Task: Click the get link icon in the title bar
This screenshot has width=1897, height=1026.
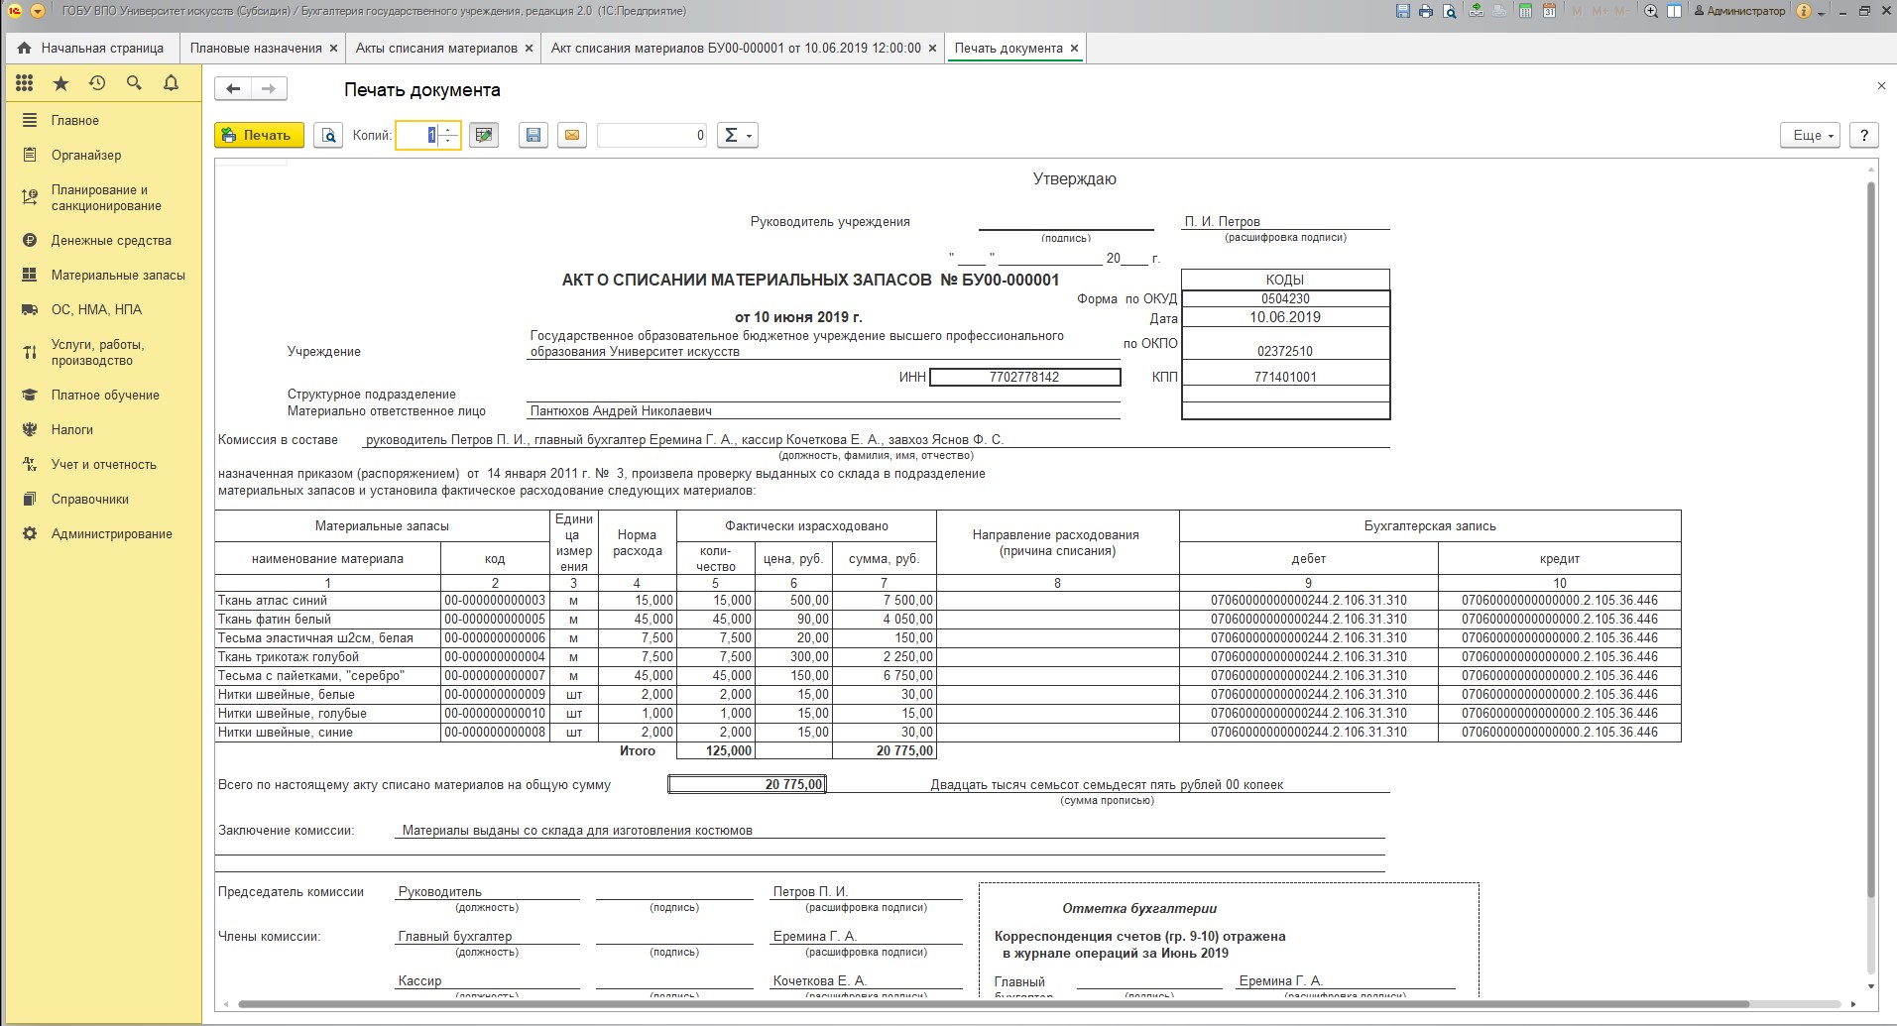Action: [x=1478, y=12]
